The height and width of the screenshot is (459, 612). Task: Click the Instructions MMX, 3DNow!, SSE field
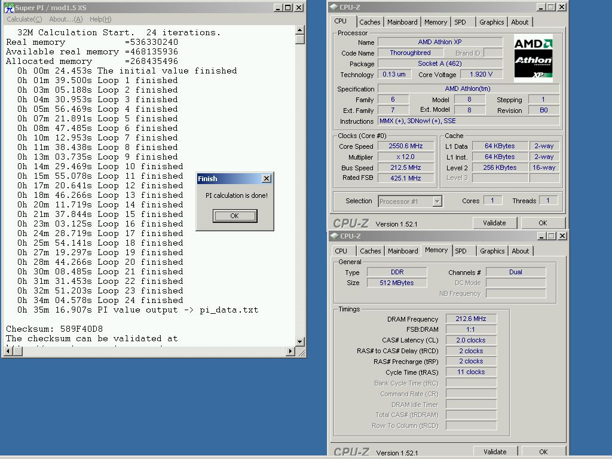coord(469,121)
